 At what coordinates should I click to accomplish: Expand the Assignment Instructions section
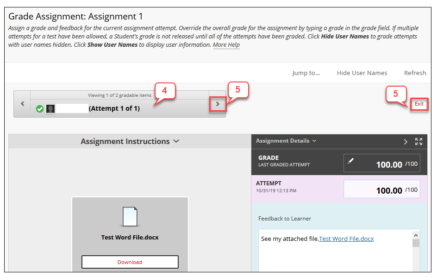(x=130, y=141)
